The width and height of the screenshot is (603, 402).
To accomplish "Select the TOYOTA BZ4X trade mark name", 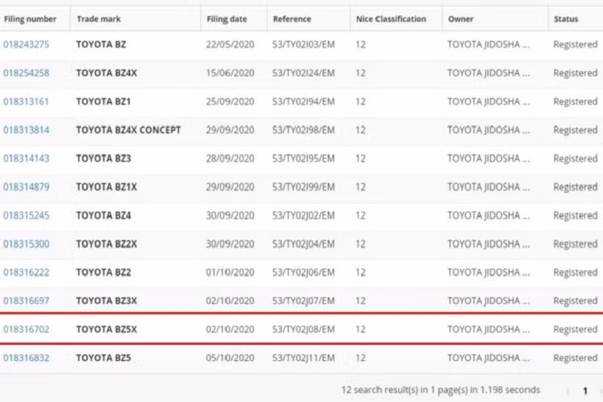I will click(106, 73).
